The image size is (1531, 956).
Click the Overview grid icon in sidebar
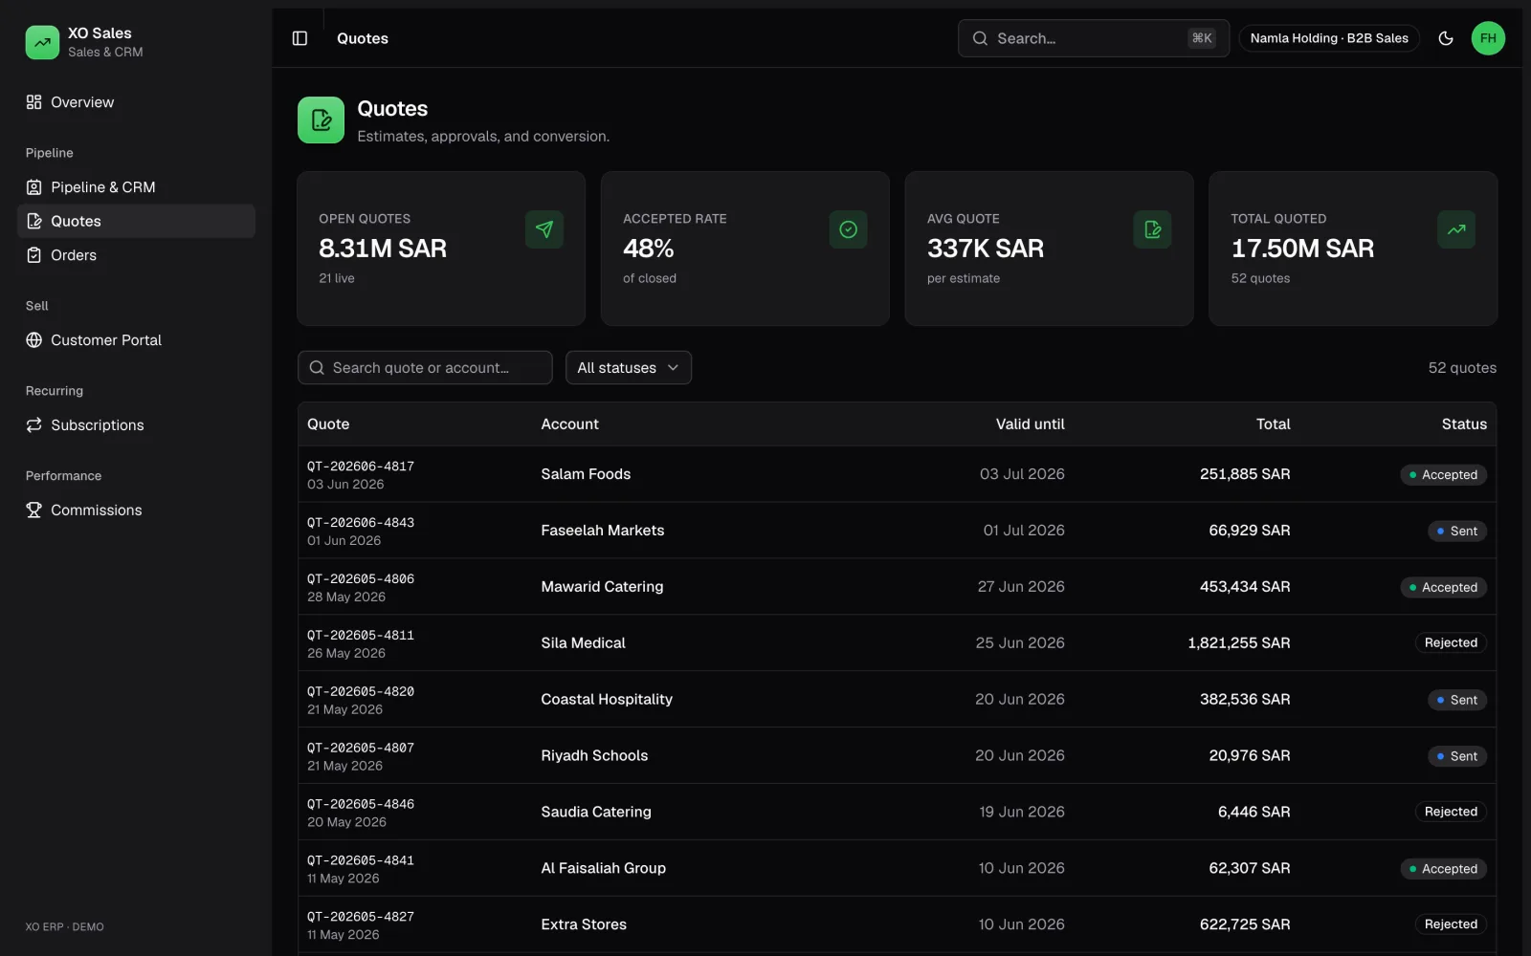(x=34, y=102)
